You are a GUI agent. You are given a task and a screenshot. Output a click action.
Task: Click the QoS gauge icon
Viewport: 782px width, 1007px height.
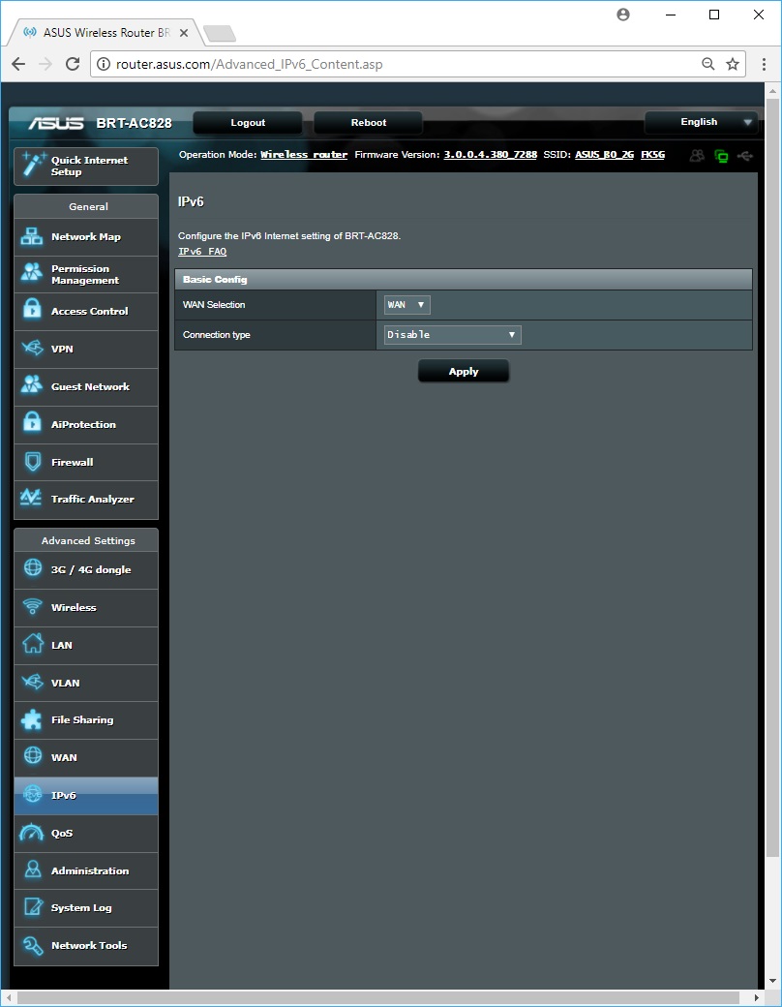33,833
